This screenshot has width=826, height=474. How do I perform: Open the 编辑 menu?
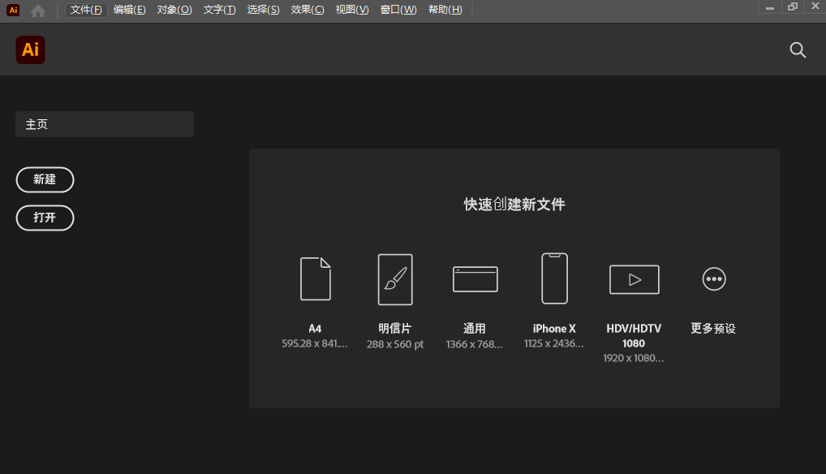pos(130,11)
